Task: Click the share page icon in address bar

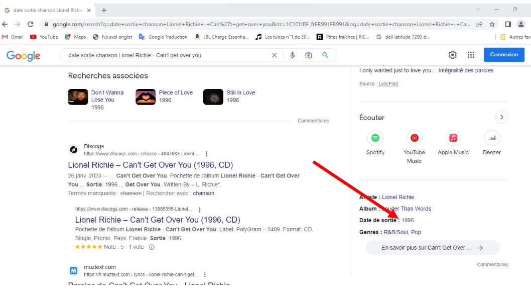Action: click(479, 24)
